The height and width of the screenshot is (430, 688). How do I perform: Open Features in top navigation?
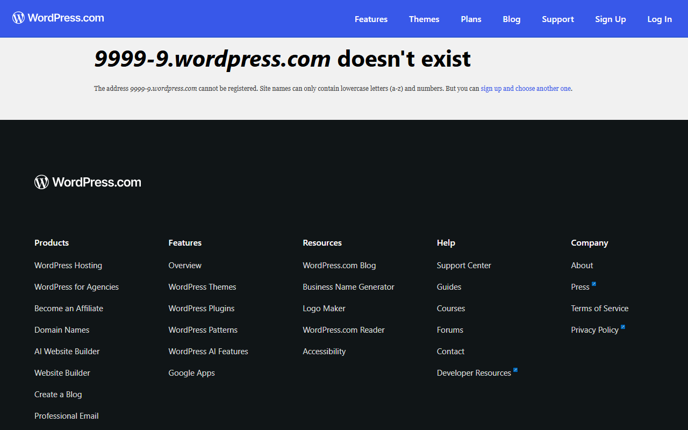coord(371,19)
